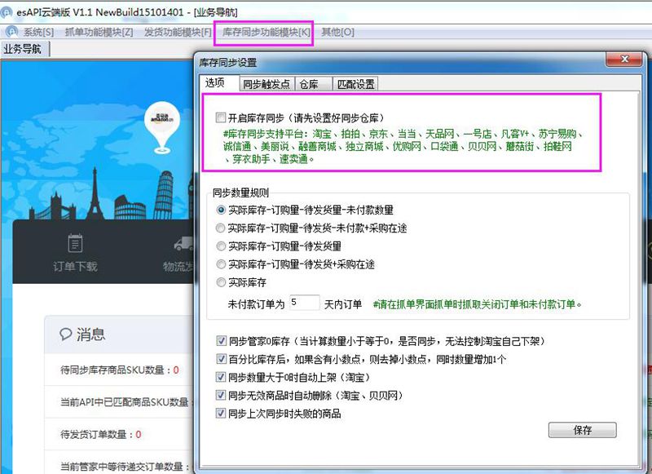
Task: Click the 未付款订单 days input field
Action: tap(304, 303)
